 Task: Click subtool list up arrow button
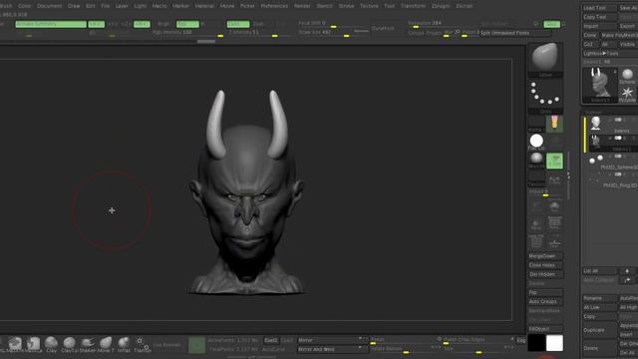pos(627,271)
